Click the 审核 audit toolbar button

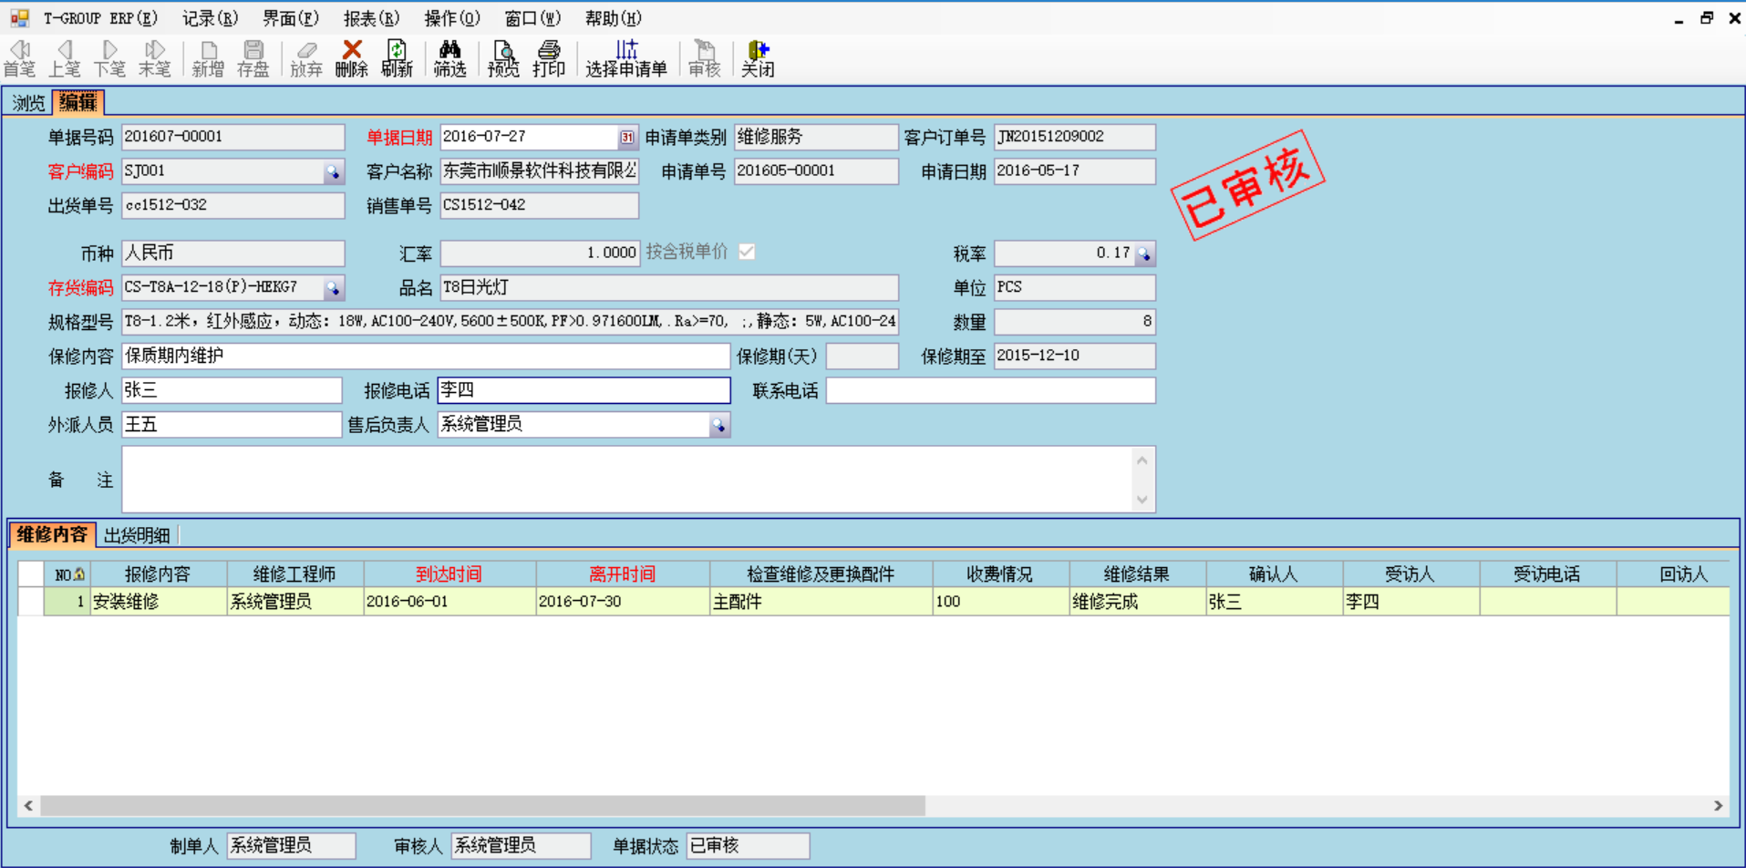click(704, 58)
